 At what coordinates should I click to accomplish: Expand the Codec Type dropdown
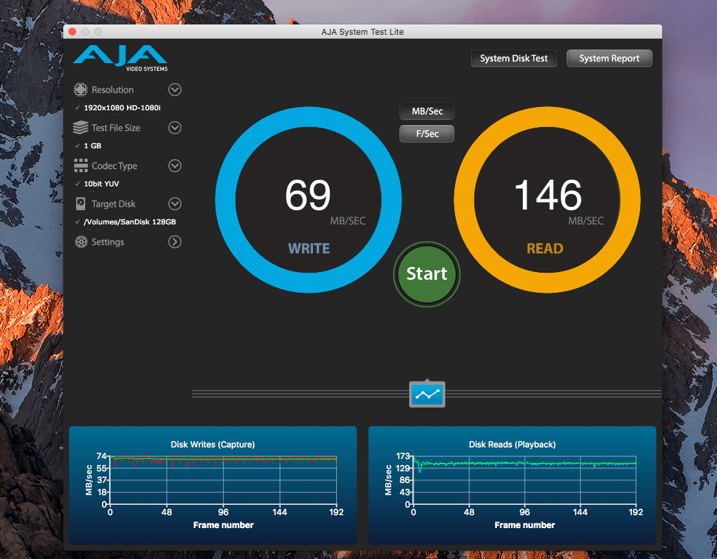tap(175, 166)
